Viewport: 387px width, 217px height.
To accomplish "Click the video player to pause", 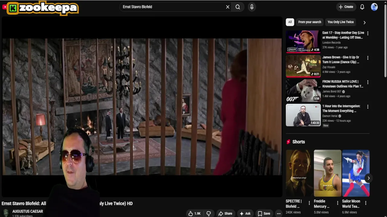I will coord(142,107).
